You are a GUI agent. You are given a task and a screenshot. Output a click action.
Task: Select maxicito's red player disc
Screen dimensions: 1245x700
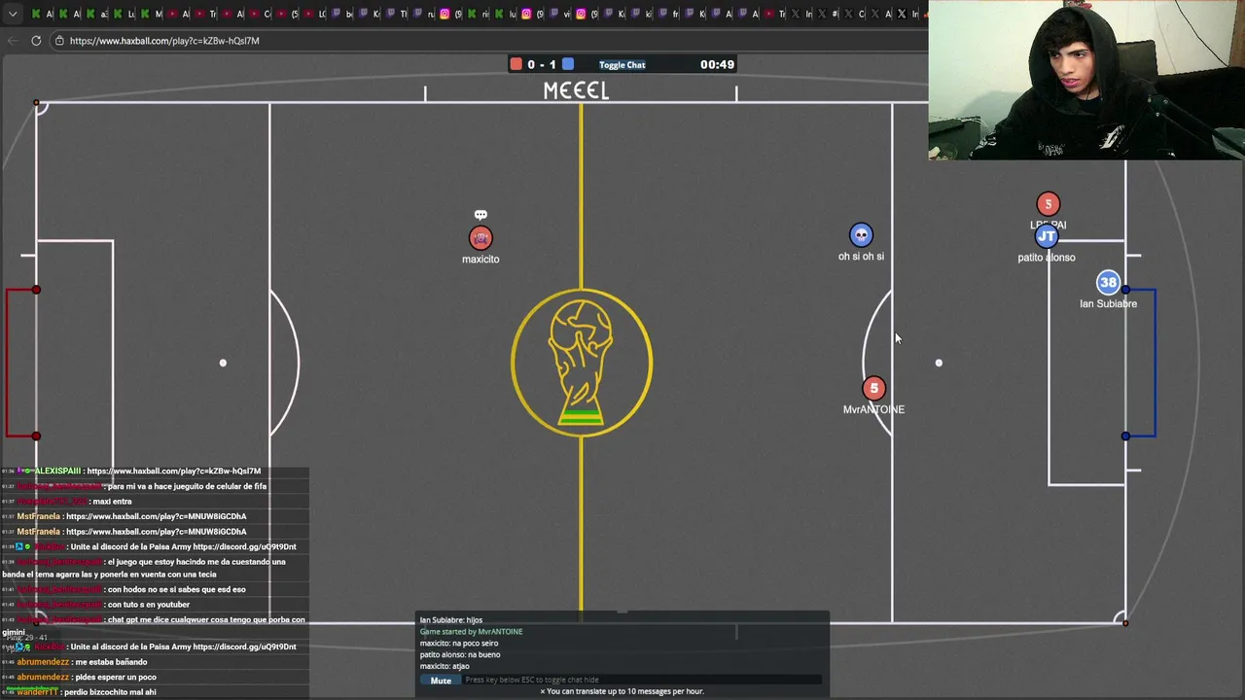point(480,238)
